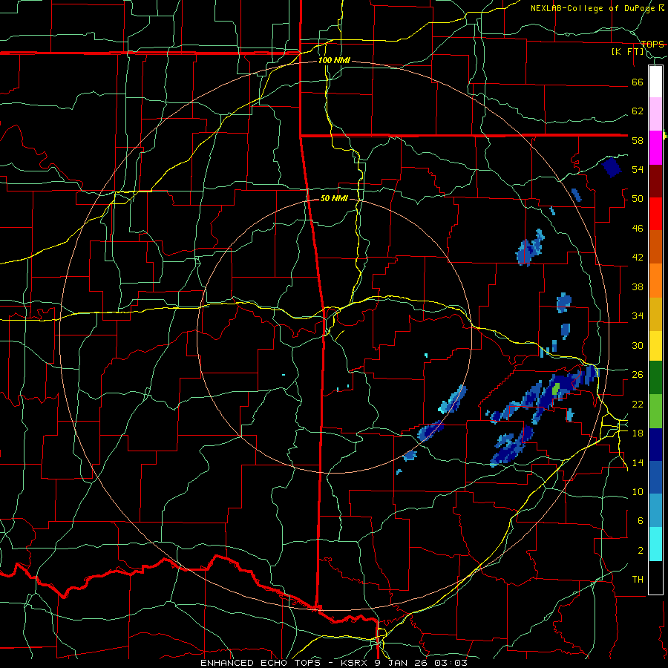Pick the yellow legend color band
This screenshot has width=668, height=668.
[x=655, y=345]
